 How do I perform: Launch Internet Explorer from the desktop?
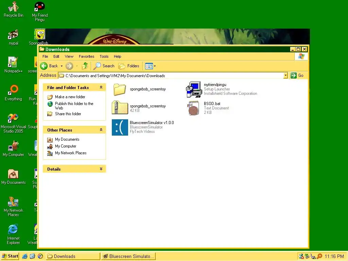click(13, 234)
